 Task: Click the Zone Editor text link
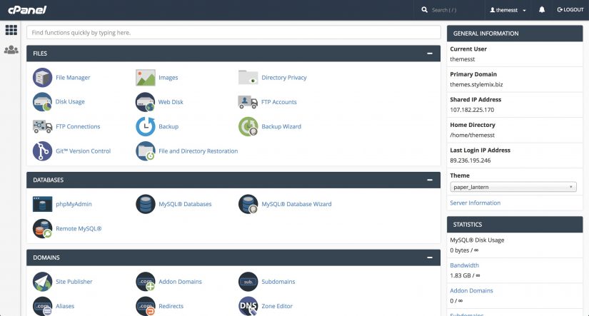click(x=277, y=306)
